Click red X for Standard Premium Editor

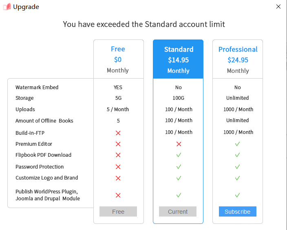point(179,144)
